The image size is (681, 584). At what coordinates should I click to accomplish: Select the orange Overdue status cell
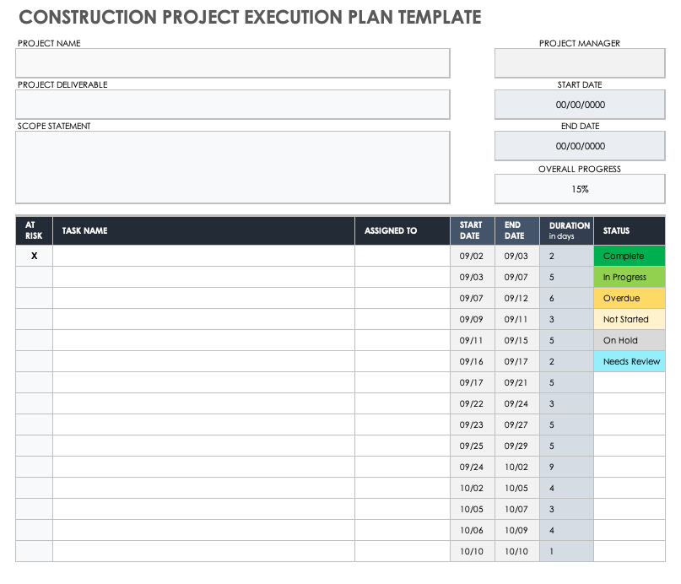[629, 298]
